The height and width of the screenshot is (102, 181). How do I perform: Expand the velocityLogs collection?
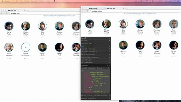point(96,60)
